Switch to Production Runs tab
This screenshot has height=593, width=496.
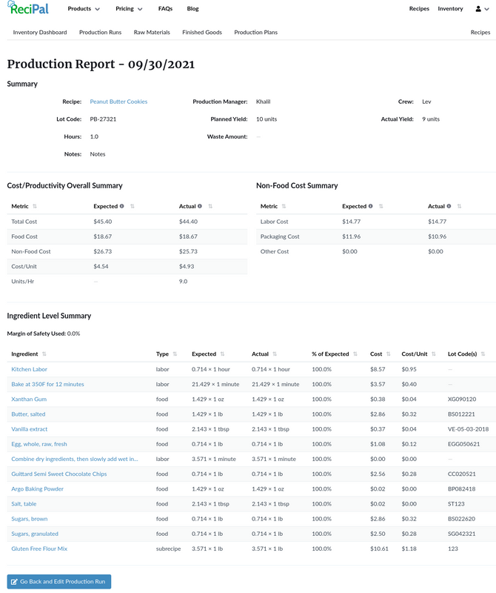pyautogui.click(x=100, y=33)
